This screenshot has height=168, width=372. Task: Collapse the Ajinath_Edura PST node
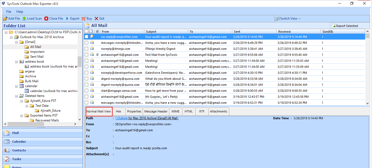click(x=22, y=101)
